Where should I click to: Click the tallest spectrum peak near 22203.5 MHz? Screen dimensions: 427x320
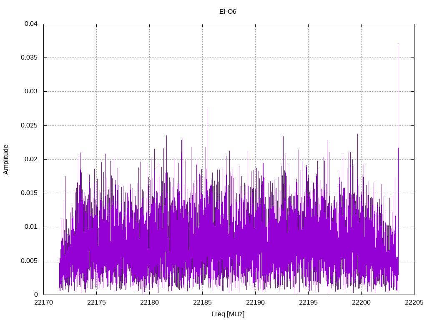(398, 45)
